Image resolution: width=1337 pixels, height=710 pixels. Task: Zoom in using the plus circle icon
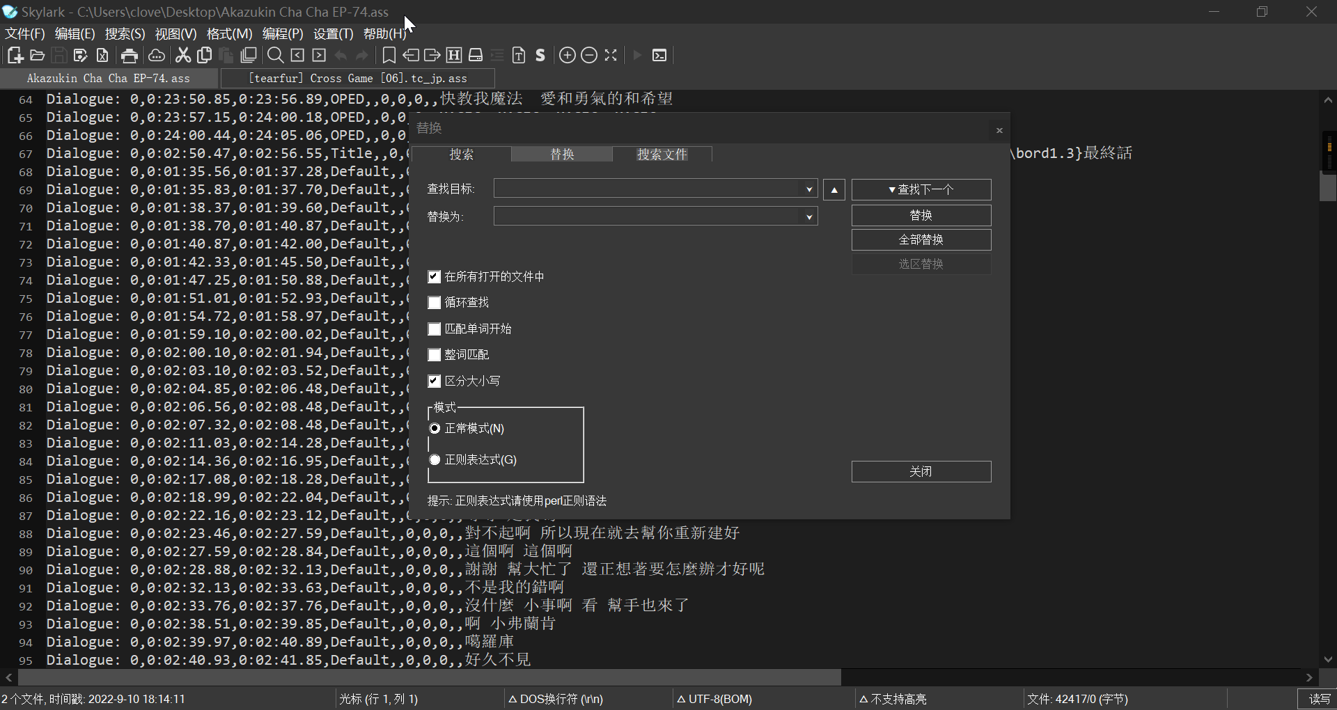pyautogui.click(x=568, y=56)
